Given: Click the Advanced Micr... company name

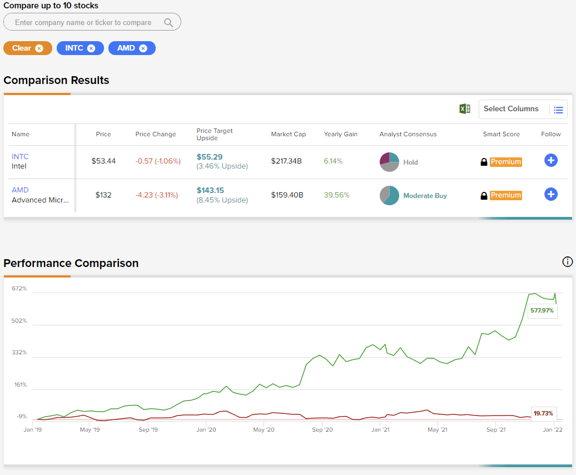Looking at the screenshot, I should [40, 200].
